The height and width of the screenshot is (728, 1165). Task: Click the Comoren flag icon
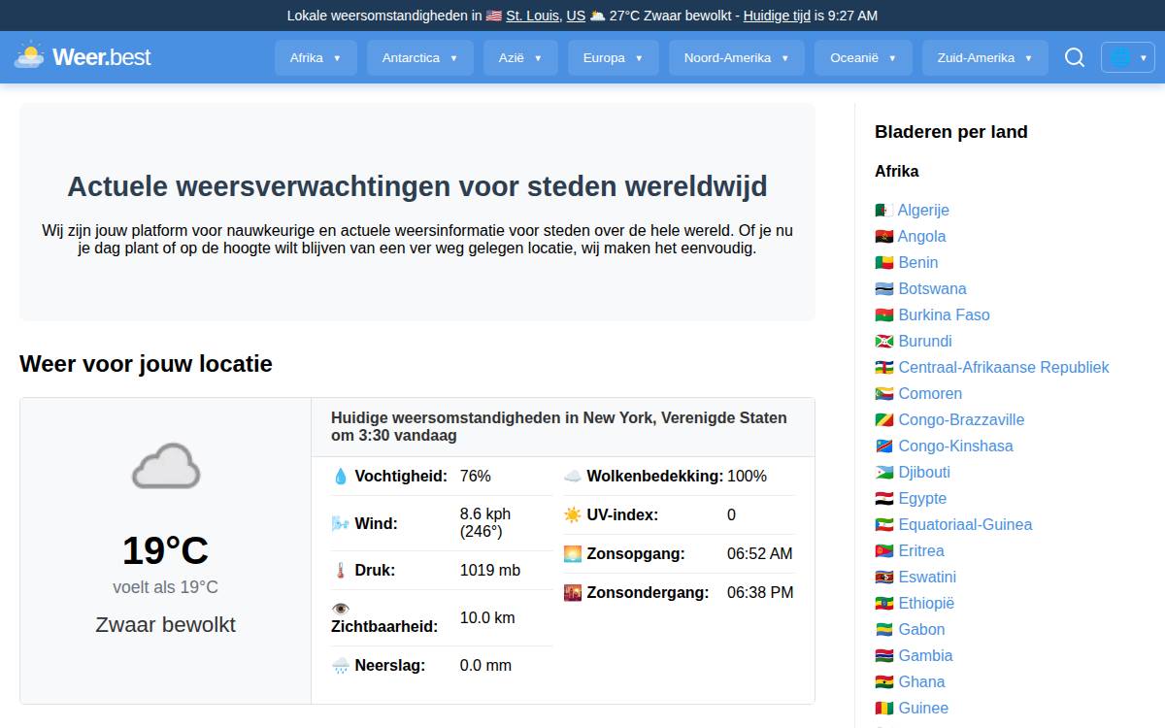click(x=883, y=394)
